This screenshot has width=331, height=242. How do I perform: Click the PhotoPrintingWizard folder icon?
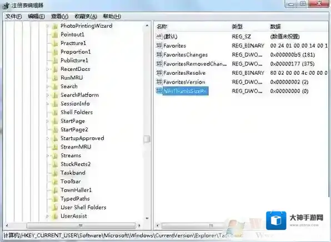[55, 26]
